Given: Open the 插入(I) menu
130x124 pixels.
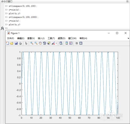Looking at the screenshot, I should click(x=41, y=38).
